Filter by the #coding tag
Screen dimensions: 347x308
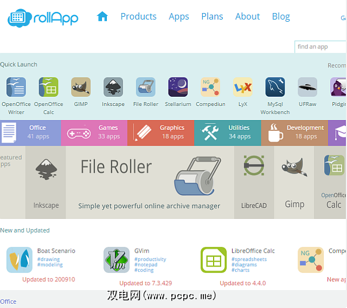[144, 270]
